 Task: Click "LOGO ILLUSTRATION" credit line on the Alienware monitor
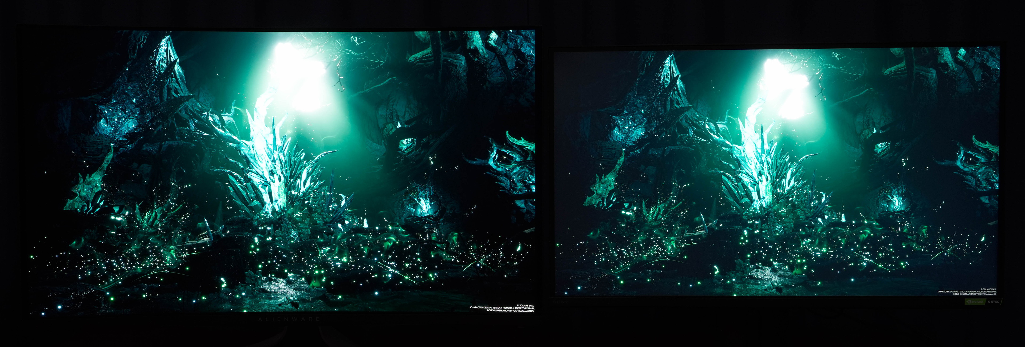click(x=511, y=311)
